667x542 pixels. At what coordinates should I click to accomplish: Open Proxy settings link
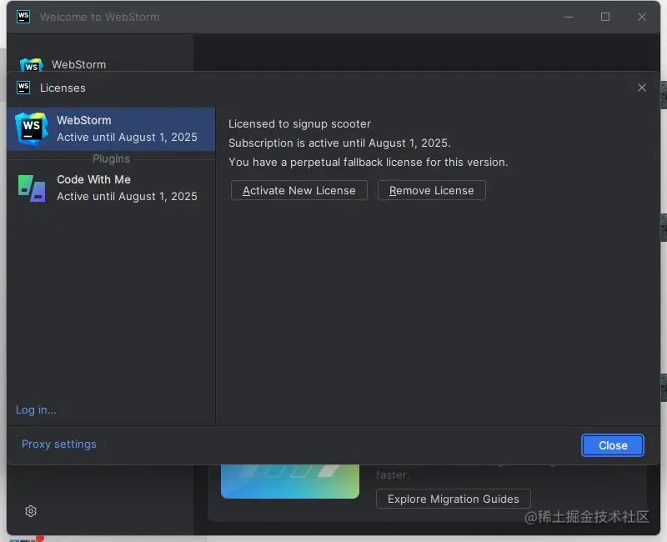[59, 444]
